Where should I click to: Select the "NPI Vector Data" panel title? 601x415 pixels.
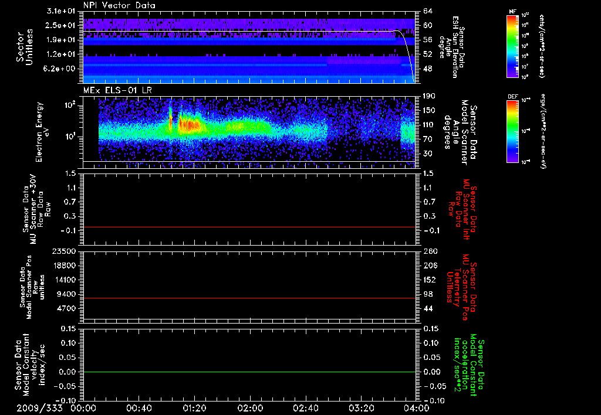click(119, 5)
